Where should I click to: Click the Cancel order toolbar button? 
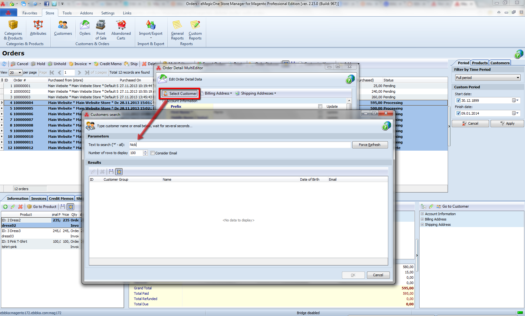pos(19,64)
